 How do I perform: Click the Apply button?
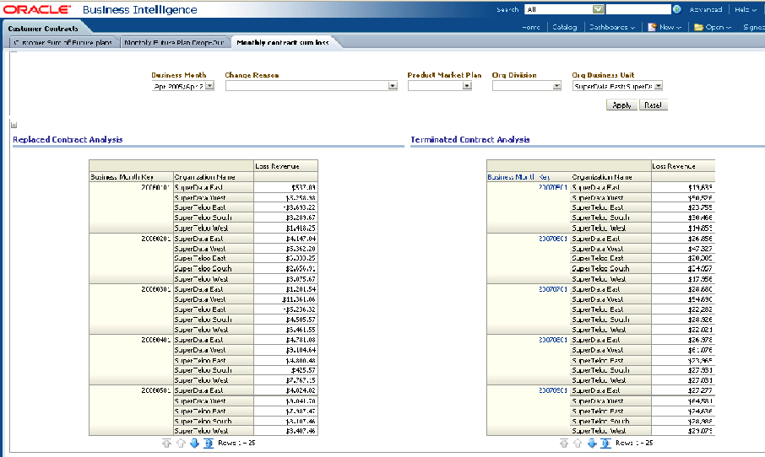pos(621,105)
